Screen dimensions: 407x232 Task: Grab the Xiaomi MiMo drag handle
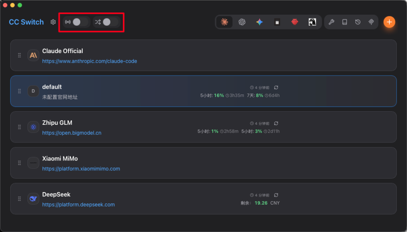(20, 163)
